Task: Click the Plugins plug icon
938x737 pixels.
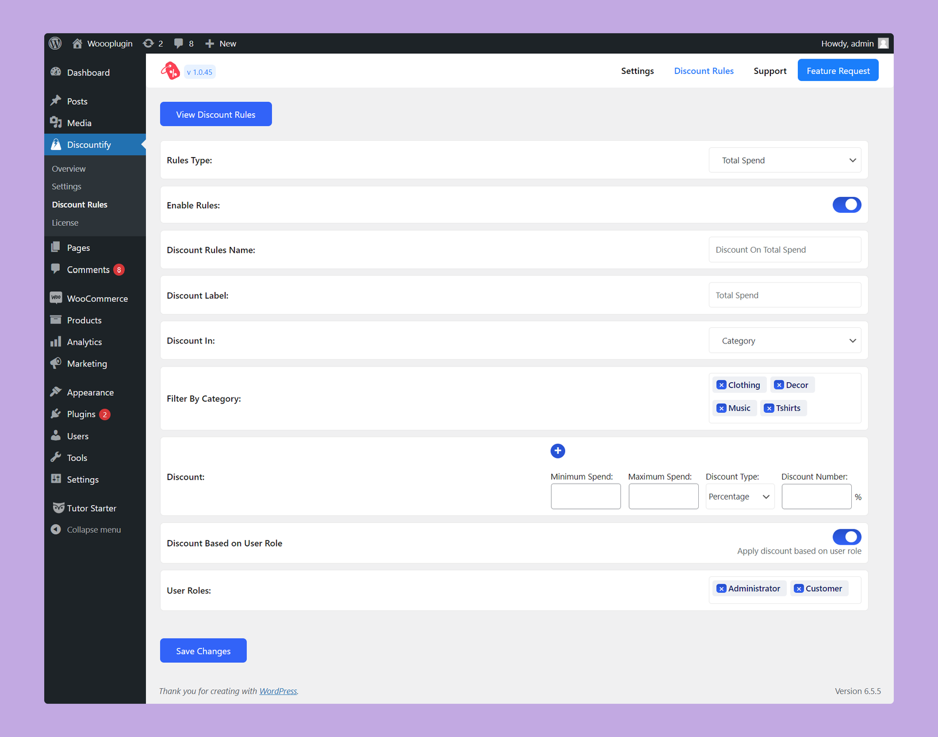Action: pyautogui.click(x=56, y=413)
